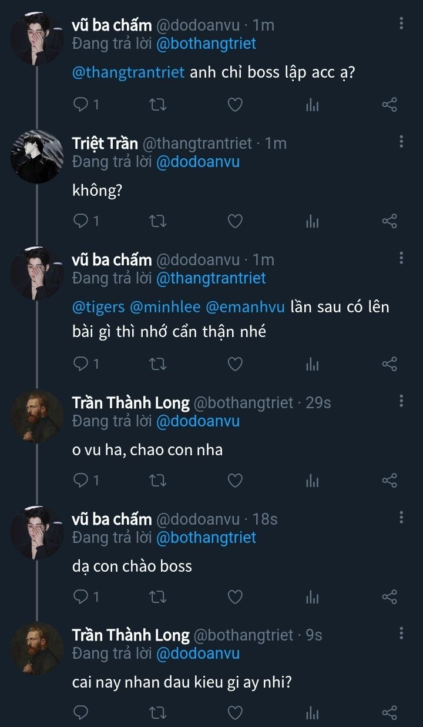View analytics for the "lần sau có lên bài" tweet

click(312, 365)
